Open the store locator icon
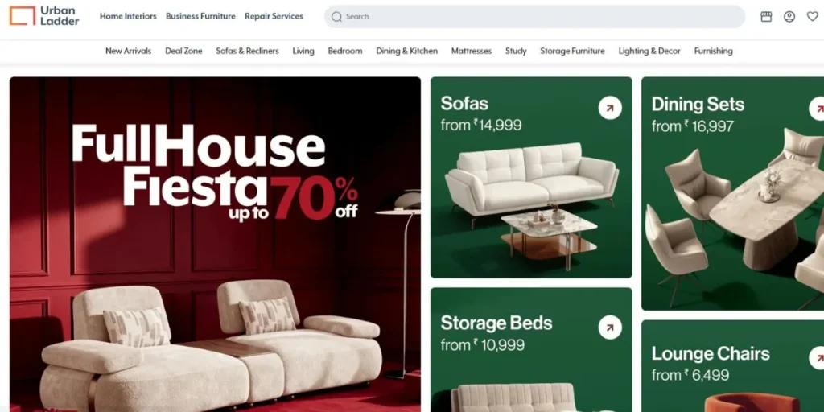This screenshot has width=824, height=412. [766, 17]
